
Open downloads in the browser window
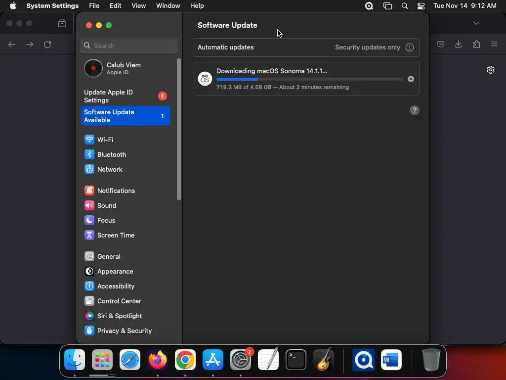pyautogui.click(x=458, y=44)
